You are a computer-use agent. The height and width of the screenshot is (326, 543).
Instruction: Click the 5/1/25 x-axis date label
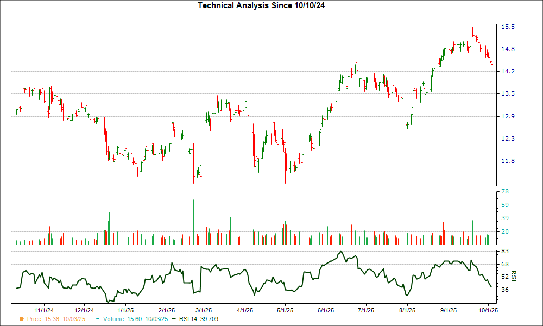285,310
